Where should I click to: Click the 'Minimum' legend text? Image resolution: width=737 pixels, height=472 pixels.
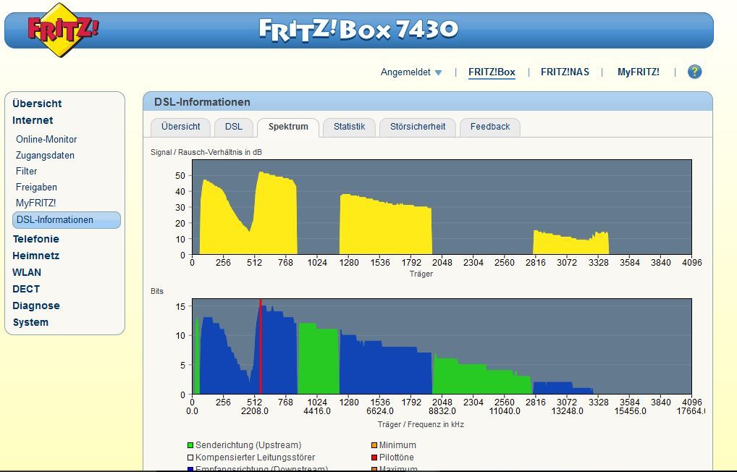point(397,445)
